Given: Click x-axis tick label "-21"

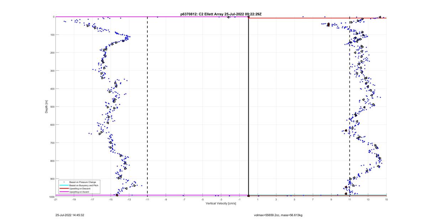Looking at the screenshot, I should pos(56,200).
